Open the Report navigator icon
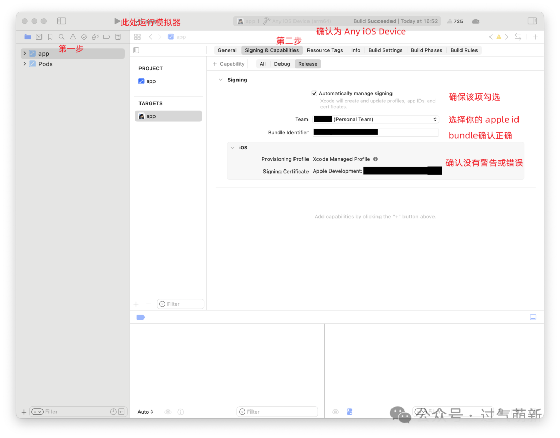The image size is (560, 438). click(118, 37)
